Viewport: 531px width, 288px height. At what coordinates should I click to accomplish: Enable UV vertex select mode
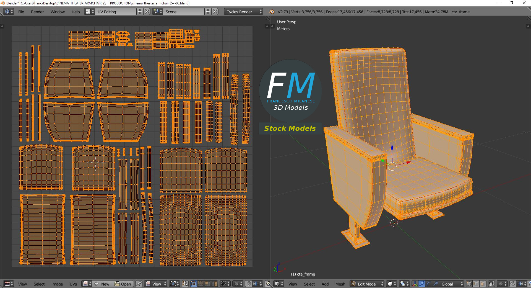(193, 284)
